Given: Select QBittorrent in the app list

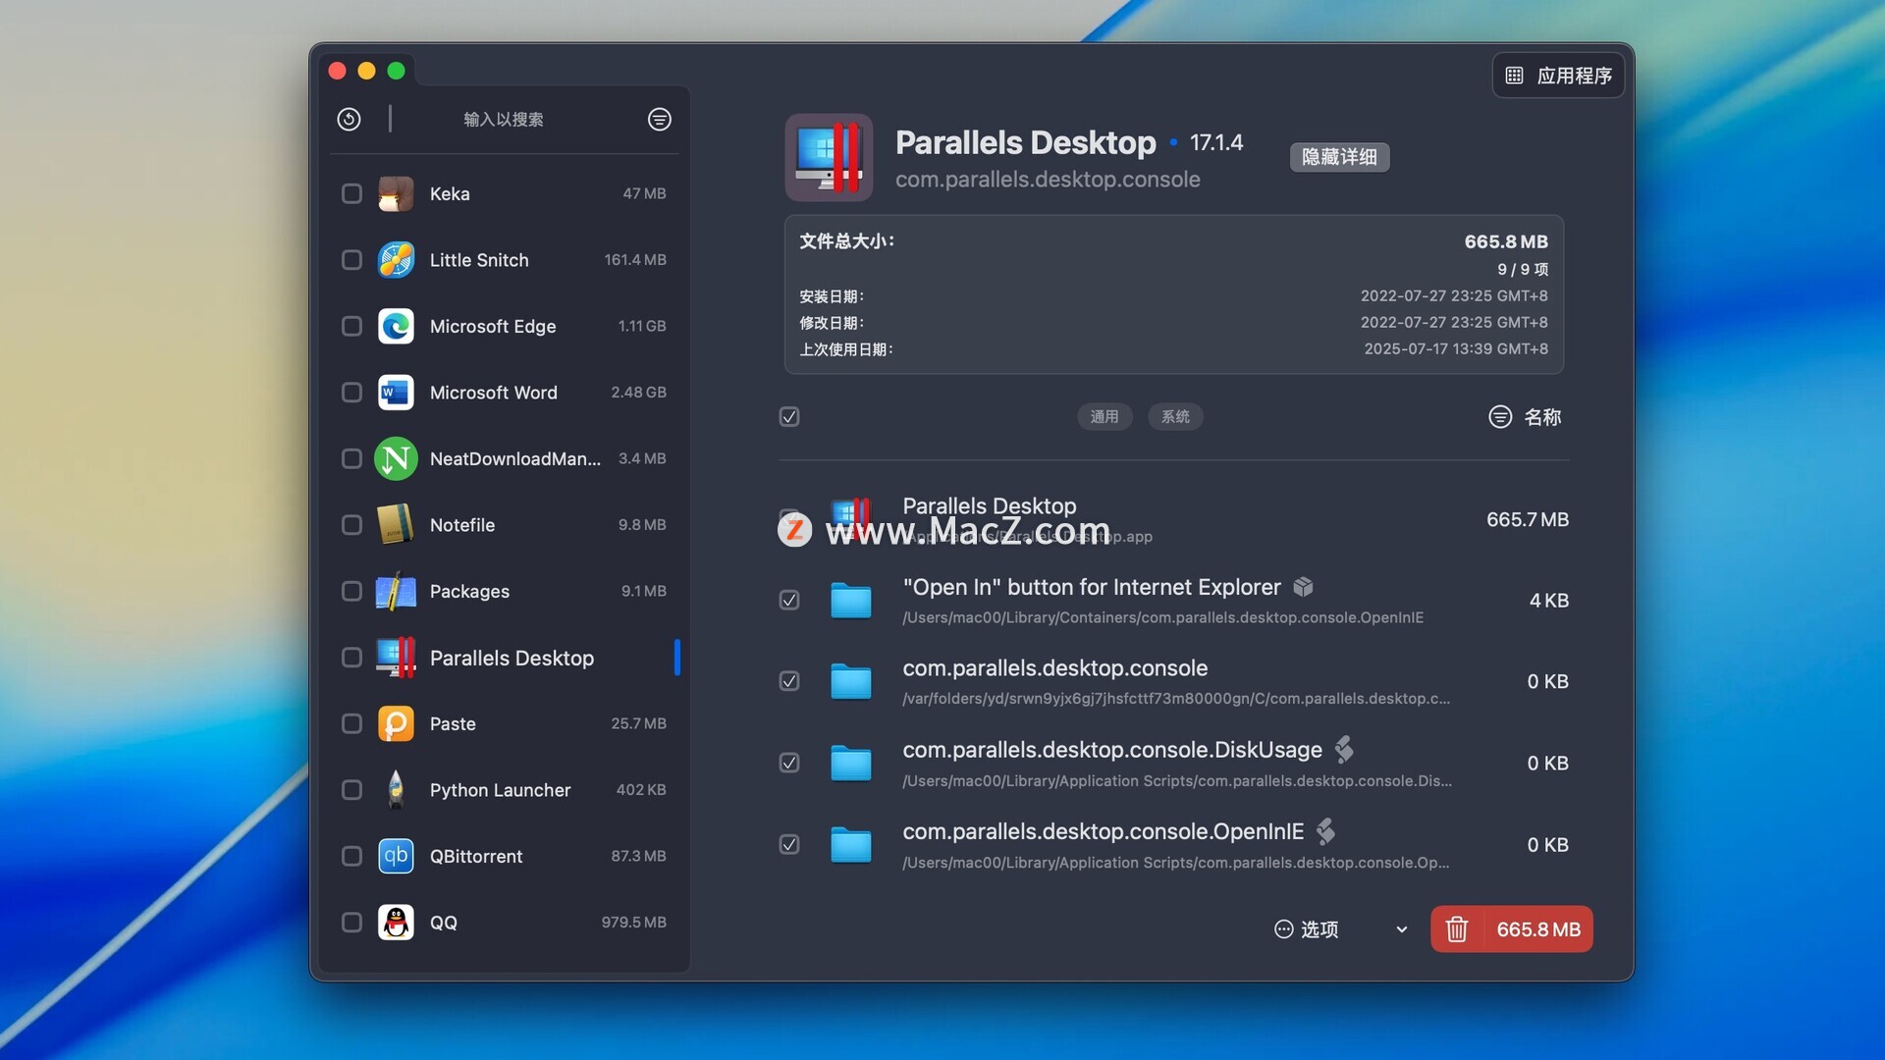Looking at the screenshot, I should pos(505,857).
